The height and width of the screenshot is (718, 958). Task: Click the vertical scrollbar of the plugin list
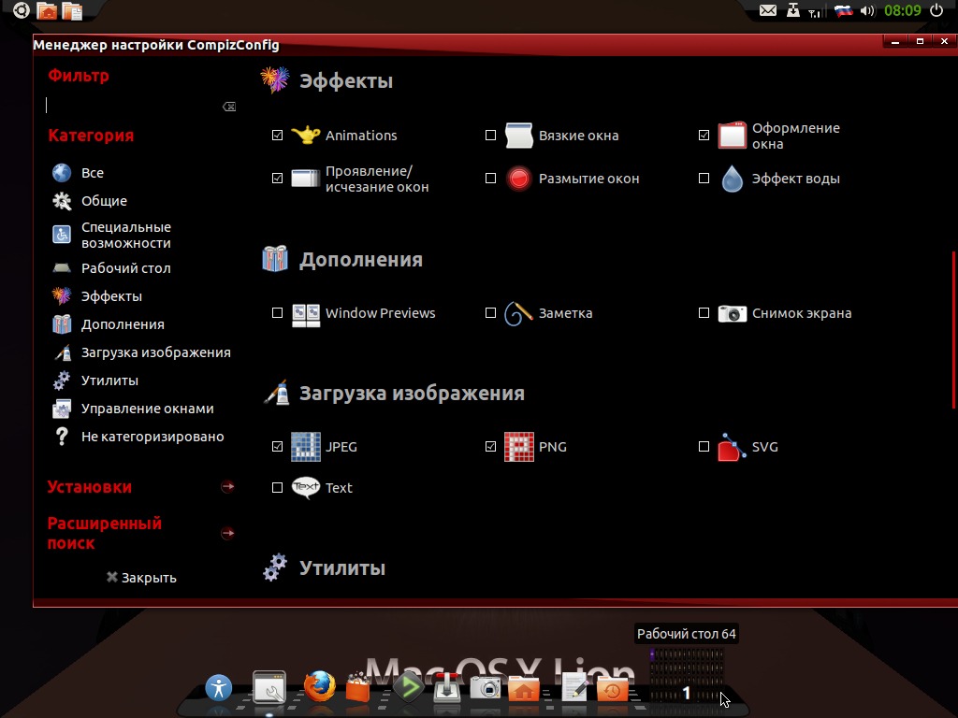click(x=953, y=330)
